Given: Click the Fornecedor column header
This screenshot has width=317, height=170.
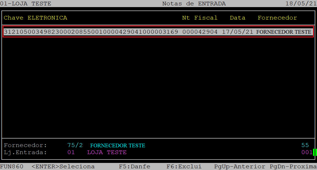Looking at the screenshot, I should click(277, 18).
